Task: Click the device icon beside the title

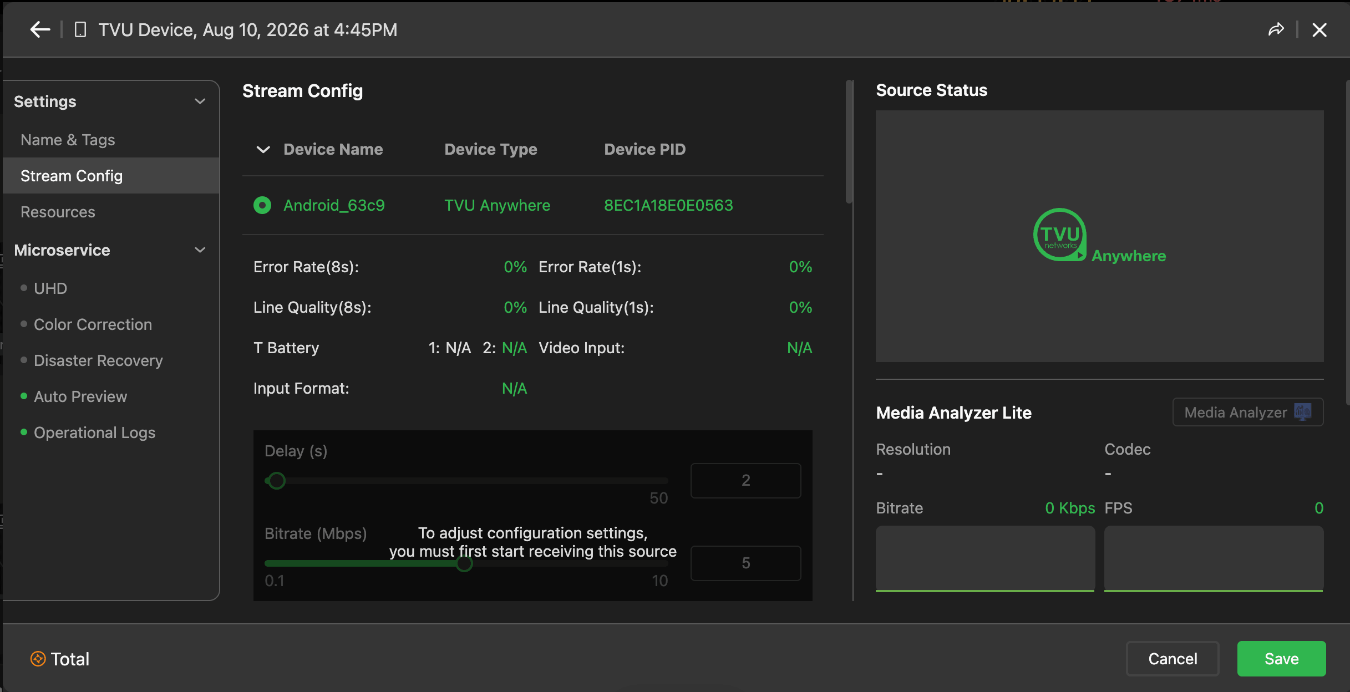Action: tap(80, 29)
